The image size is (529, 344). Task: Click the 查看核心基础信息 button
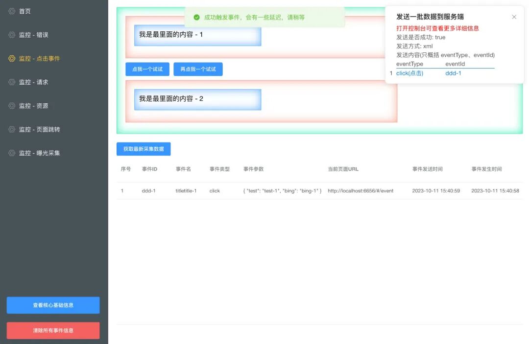click(x=53, y=305)
